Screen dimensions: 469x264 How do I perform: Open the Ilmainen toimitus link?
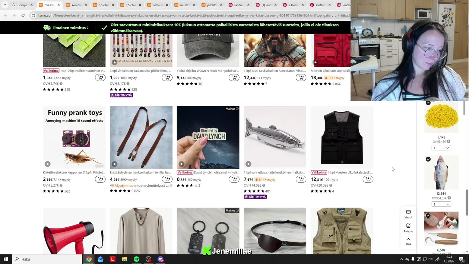click(66, 27)
